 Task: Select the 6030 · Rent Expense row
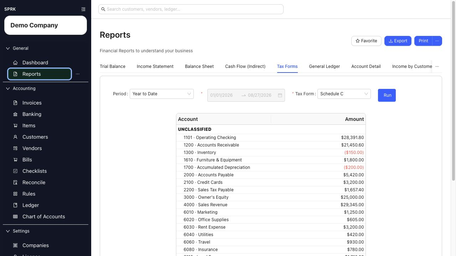(x=271, y=227)
